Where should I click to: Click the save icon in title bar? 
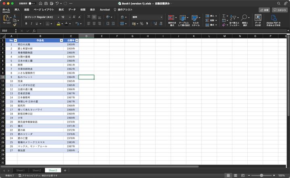(x=46, y=3)
